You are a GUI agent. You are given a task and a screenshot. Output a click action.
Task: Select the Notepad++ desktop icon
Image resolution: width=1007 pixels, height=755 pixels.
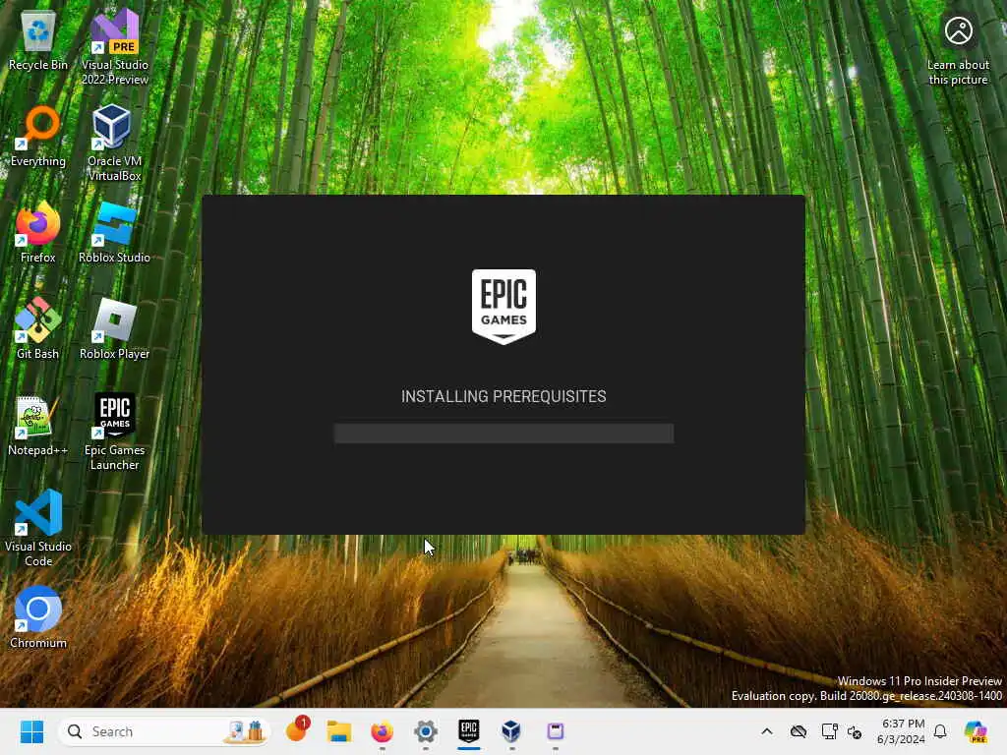point(38,426)
